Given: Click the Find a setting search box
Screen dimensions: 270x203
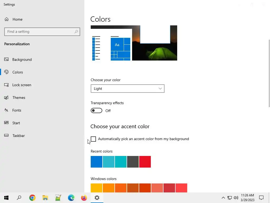Looking at the screenshot, I should tap(42, 32).
